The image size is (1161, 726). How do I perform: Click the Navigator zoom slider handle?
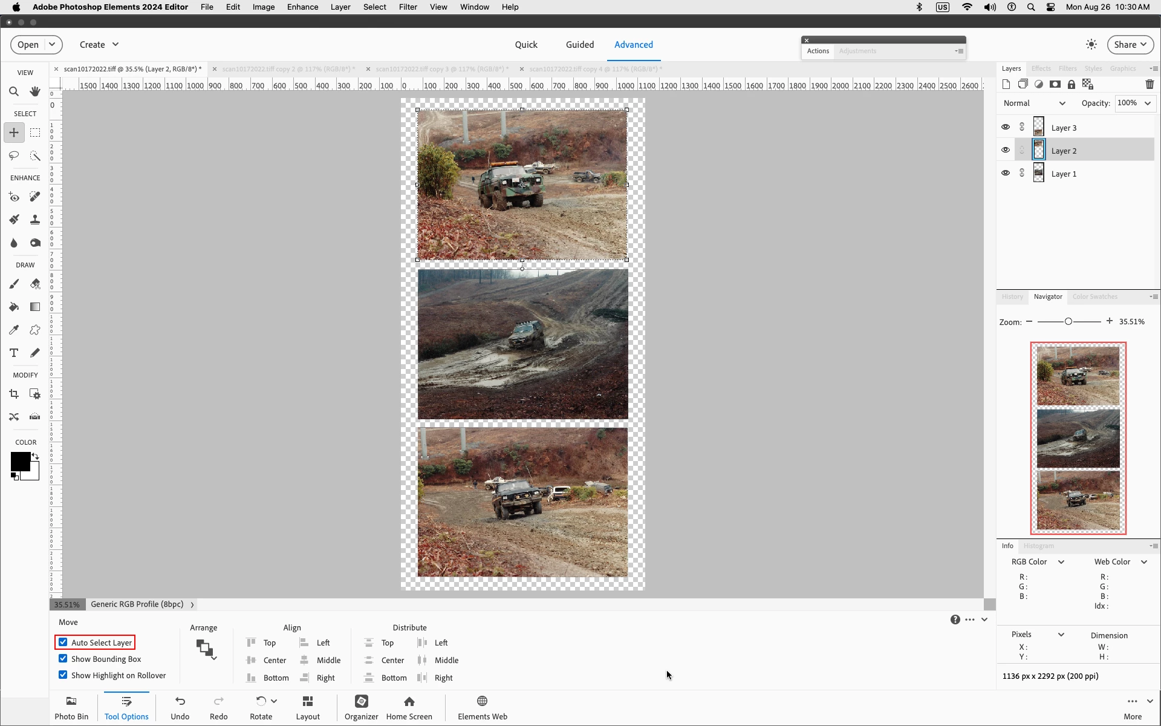click(1068, 322)
